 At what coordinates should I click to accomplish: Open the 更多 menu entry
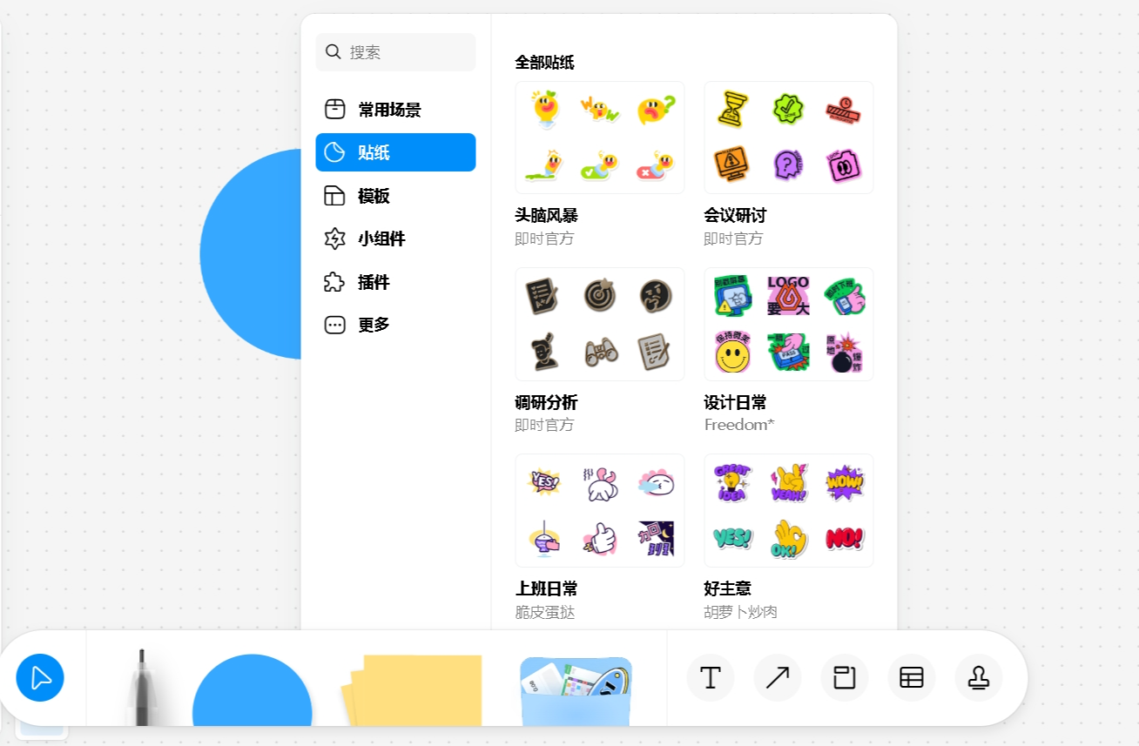coord(395,325)
